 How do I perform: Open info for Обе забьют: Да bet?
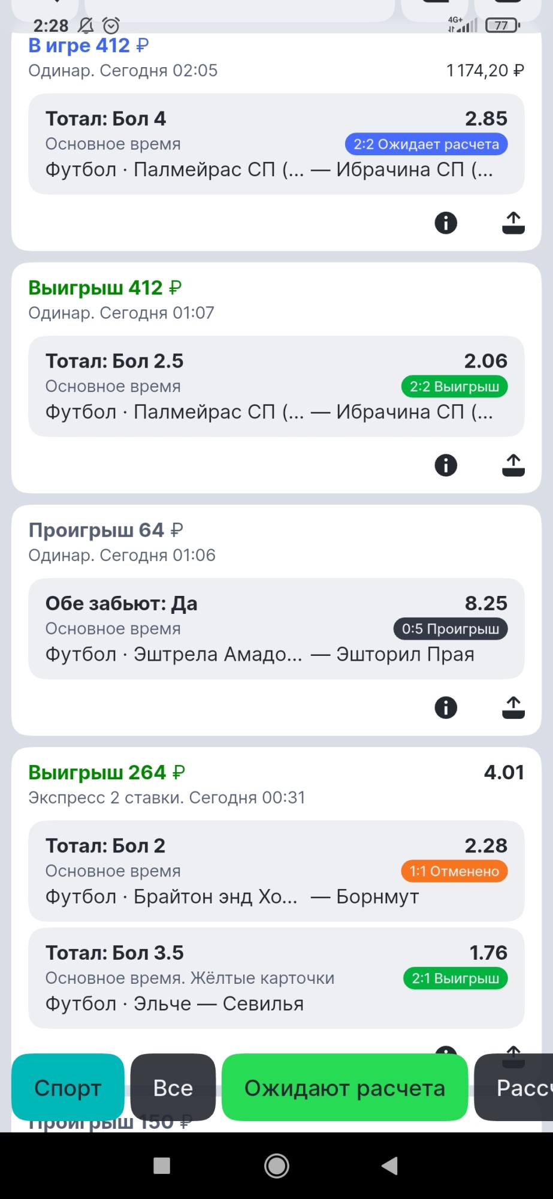click(446, 707)
